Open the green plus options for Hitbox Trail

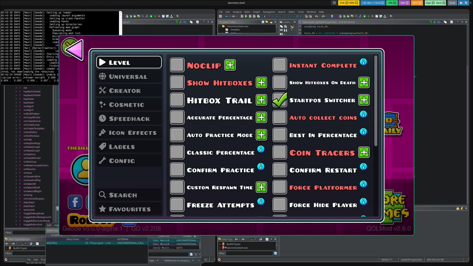[x=261, y=100]
